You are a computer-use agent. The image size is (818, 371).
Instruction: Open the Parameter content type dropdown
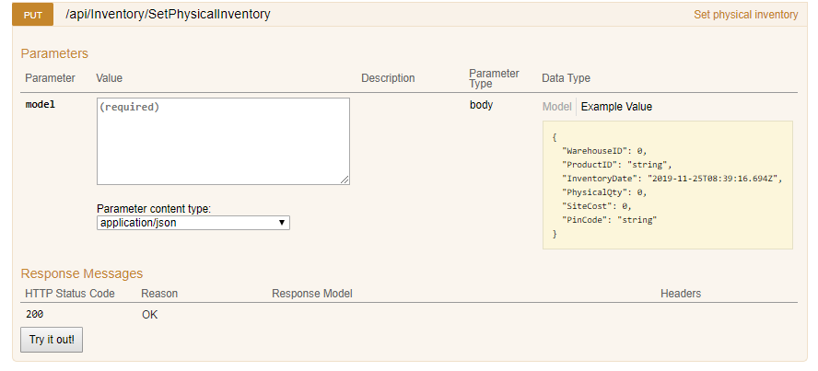(x=193, y=223)
